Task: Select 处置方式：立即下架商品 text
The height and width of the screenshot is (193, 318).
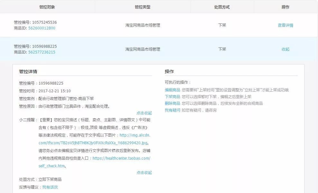Action: 40,180
